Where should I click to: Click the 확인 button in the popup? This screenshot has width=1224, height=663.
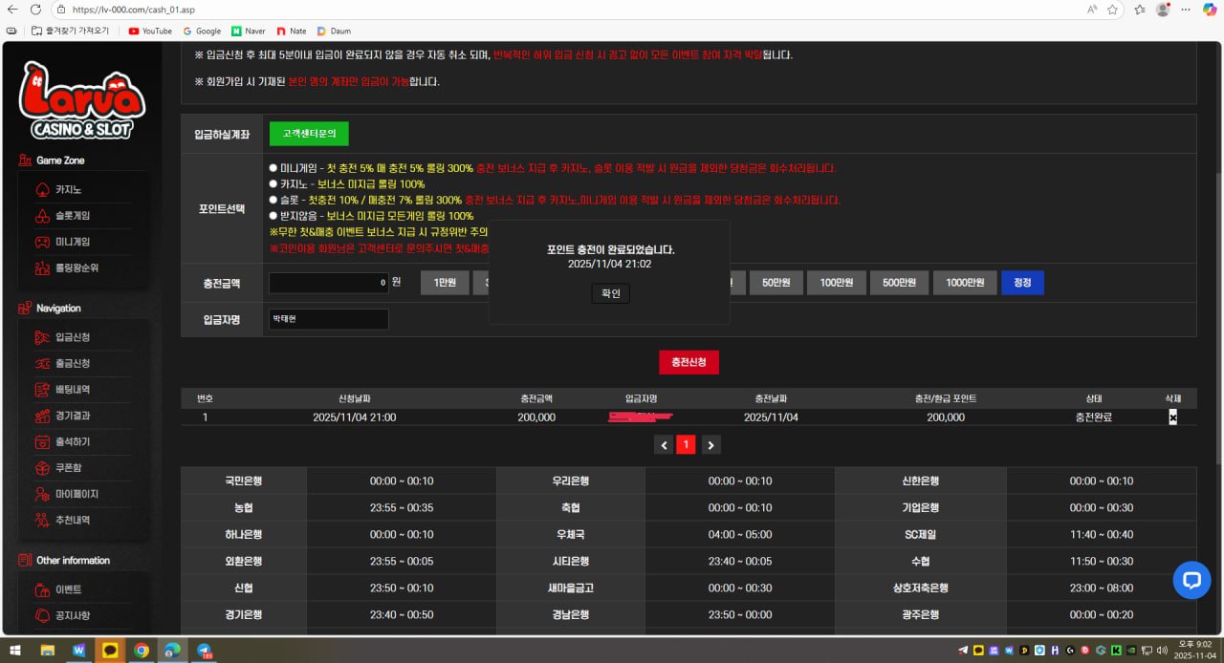point(610,293)
